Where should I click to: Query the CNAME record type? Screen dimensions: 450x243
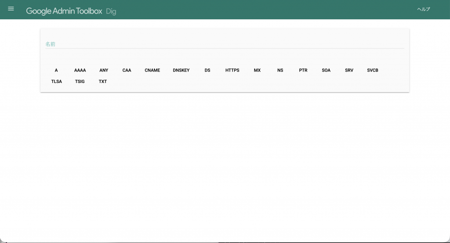tap(152, 70)
